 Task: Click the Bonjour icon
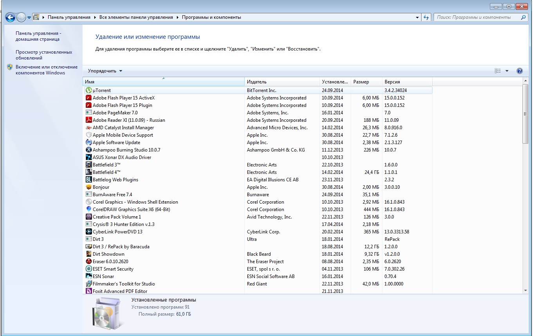point(89,187)
